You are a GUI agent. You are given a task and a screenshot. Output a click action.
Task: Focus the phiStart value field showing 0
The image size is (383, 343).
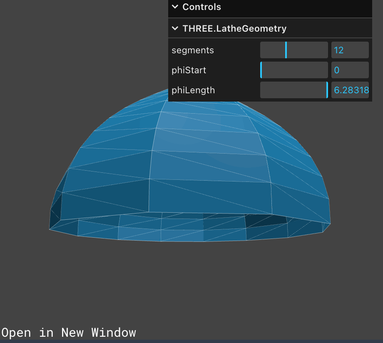pyautogui.click(x=350, y=70)
